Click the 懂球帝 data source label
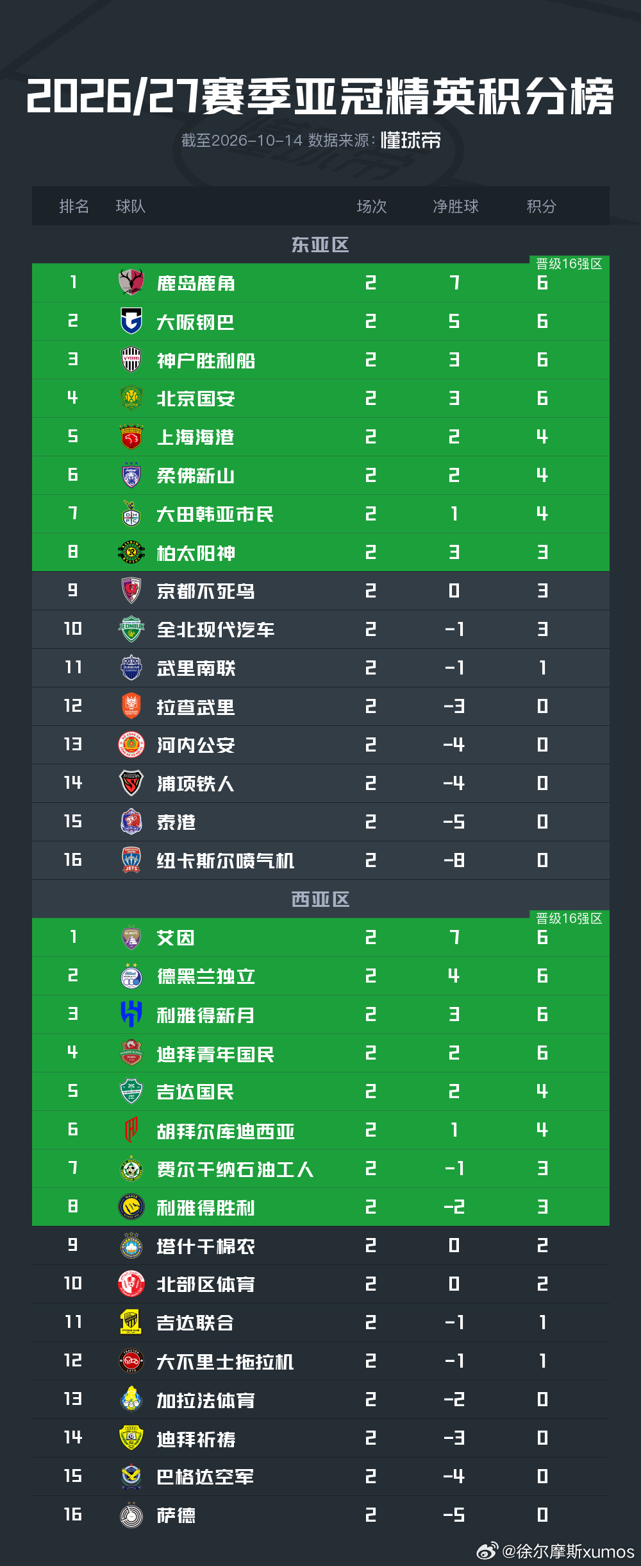This screenshot has height=1566, width=641. click(411, 141)
